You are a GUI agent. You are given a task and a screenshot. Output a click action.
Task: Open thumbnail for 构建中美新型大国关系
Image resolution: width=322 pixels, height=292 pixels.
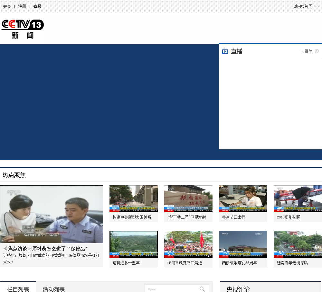[134, 199]
